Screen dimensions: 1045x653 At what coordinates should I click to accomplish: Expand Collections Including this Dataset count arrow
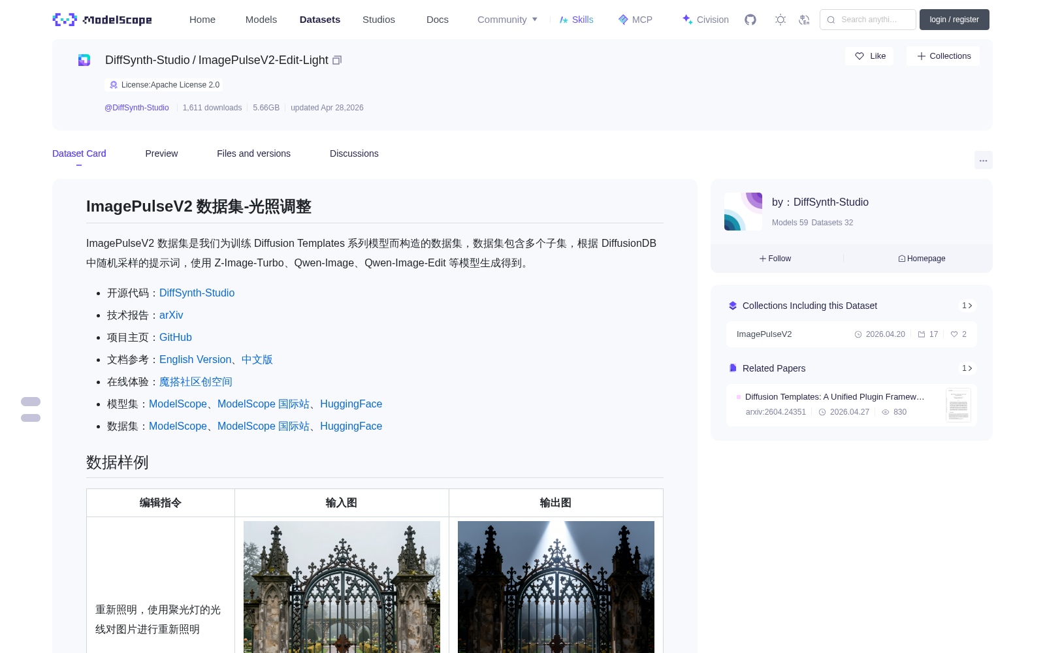967,306
